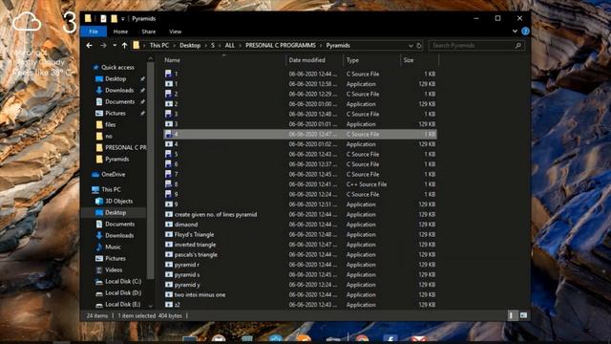Select the two intoi minus one application
611x344 pixels.
coord(300,295)
